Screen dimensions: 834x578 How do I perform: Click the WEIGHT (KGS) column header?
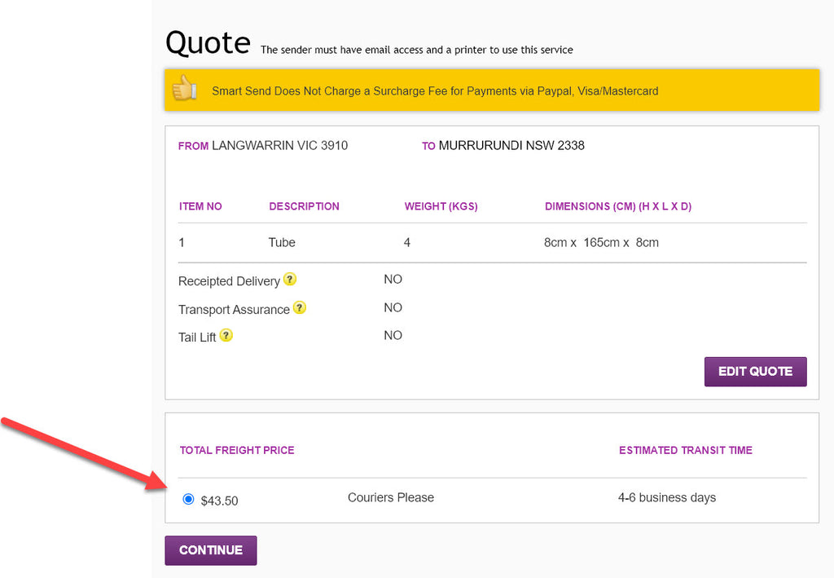point(441,206)
